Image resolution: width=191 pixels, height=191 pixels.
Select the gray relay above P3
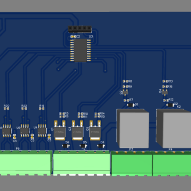[133, 128]
